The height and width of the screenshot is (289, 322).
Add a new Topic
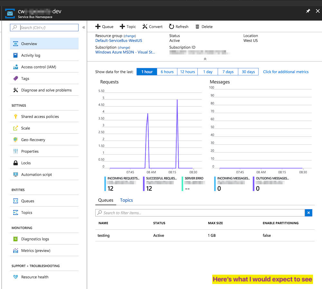128,26
